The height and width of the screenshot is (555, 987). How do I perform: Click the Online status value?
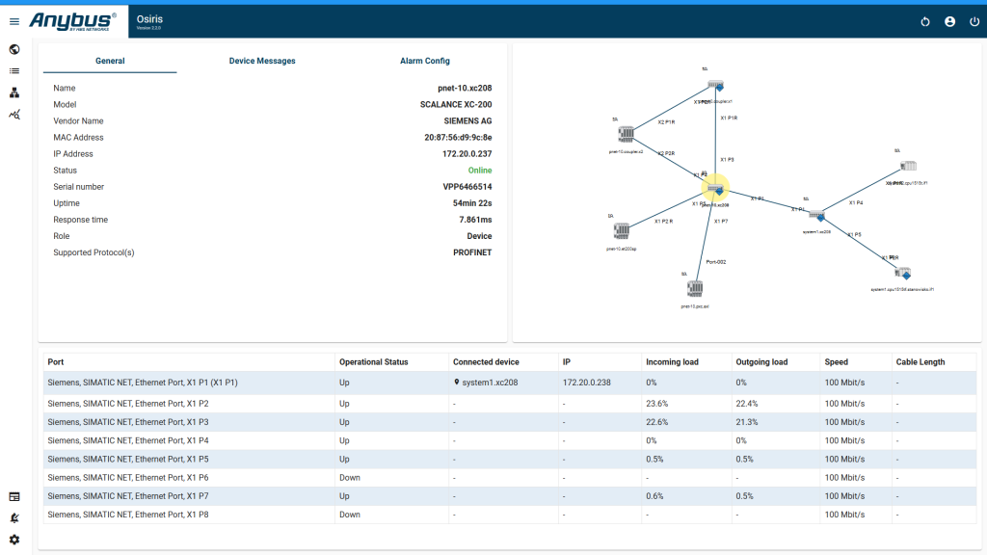tap(480, 171)
